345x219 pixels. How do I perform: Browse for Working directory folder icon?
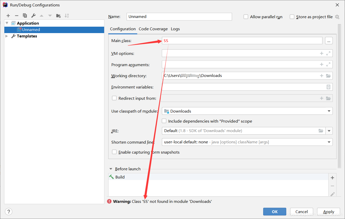click(x=328, y=76)
